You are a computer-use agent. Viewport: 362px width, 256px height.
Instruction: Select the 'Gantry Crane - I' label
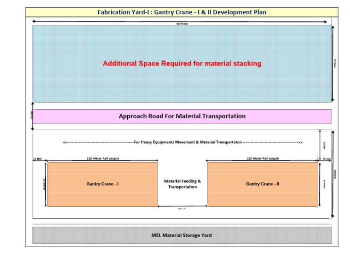[102, 184]
